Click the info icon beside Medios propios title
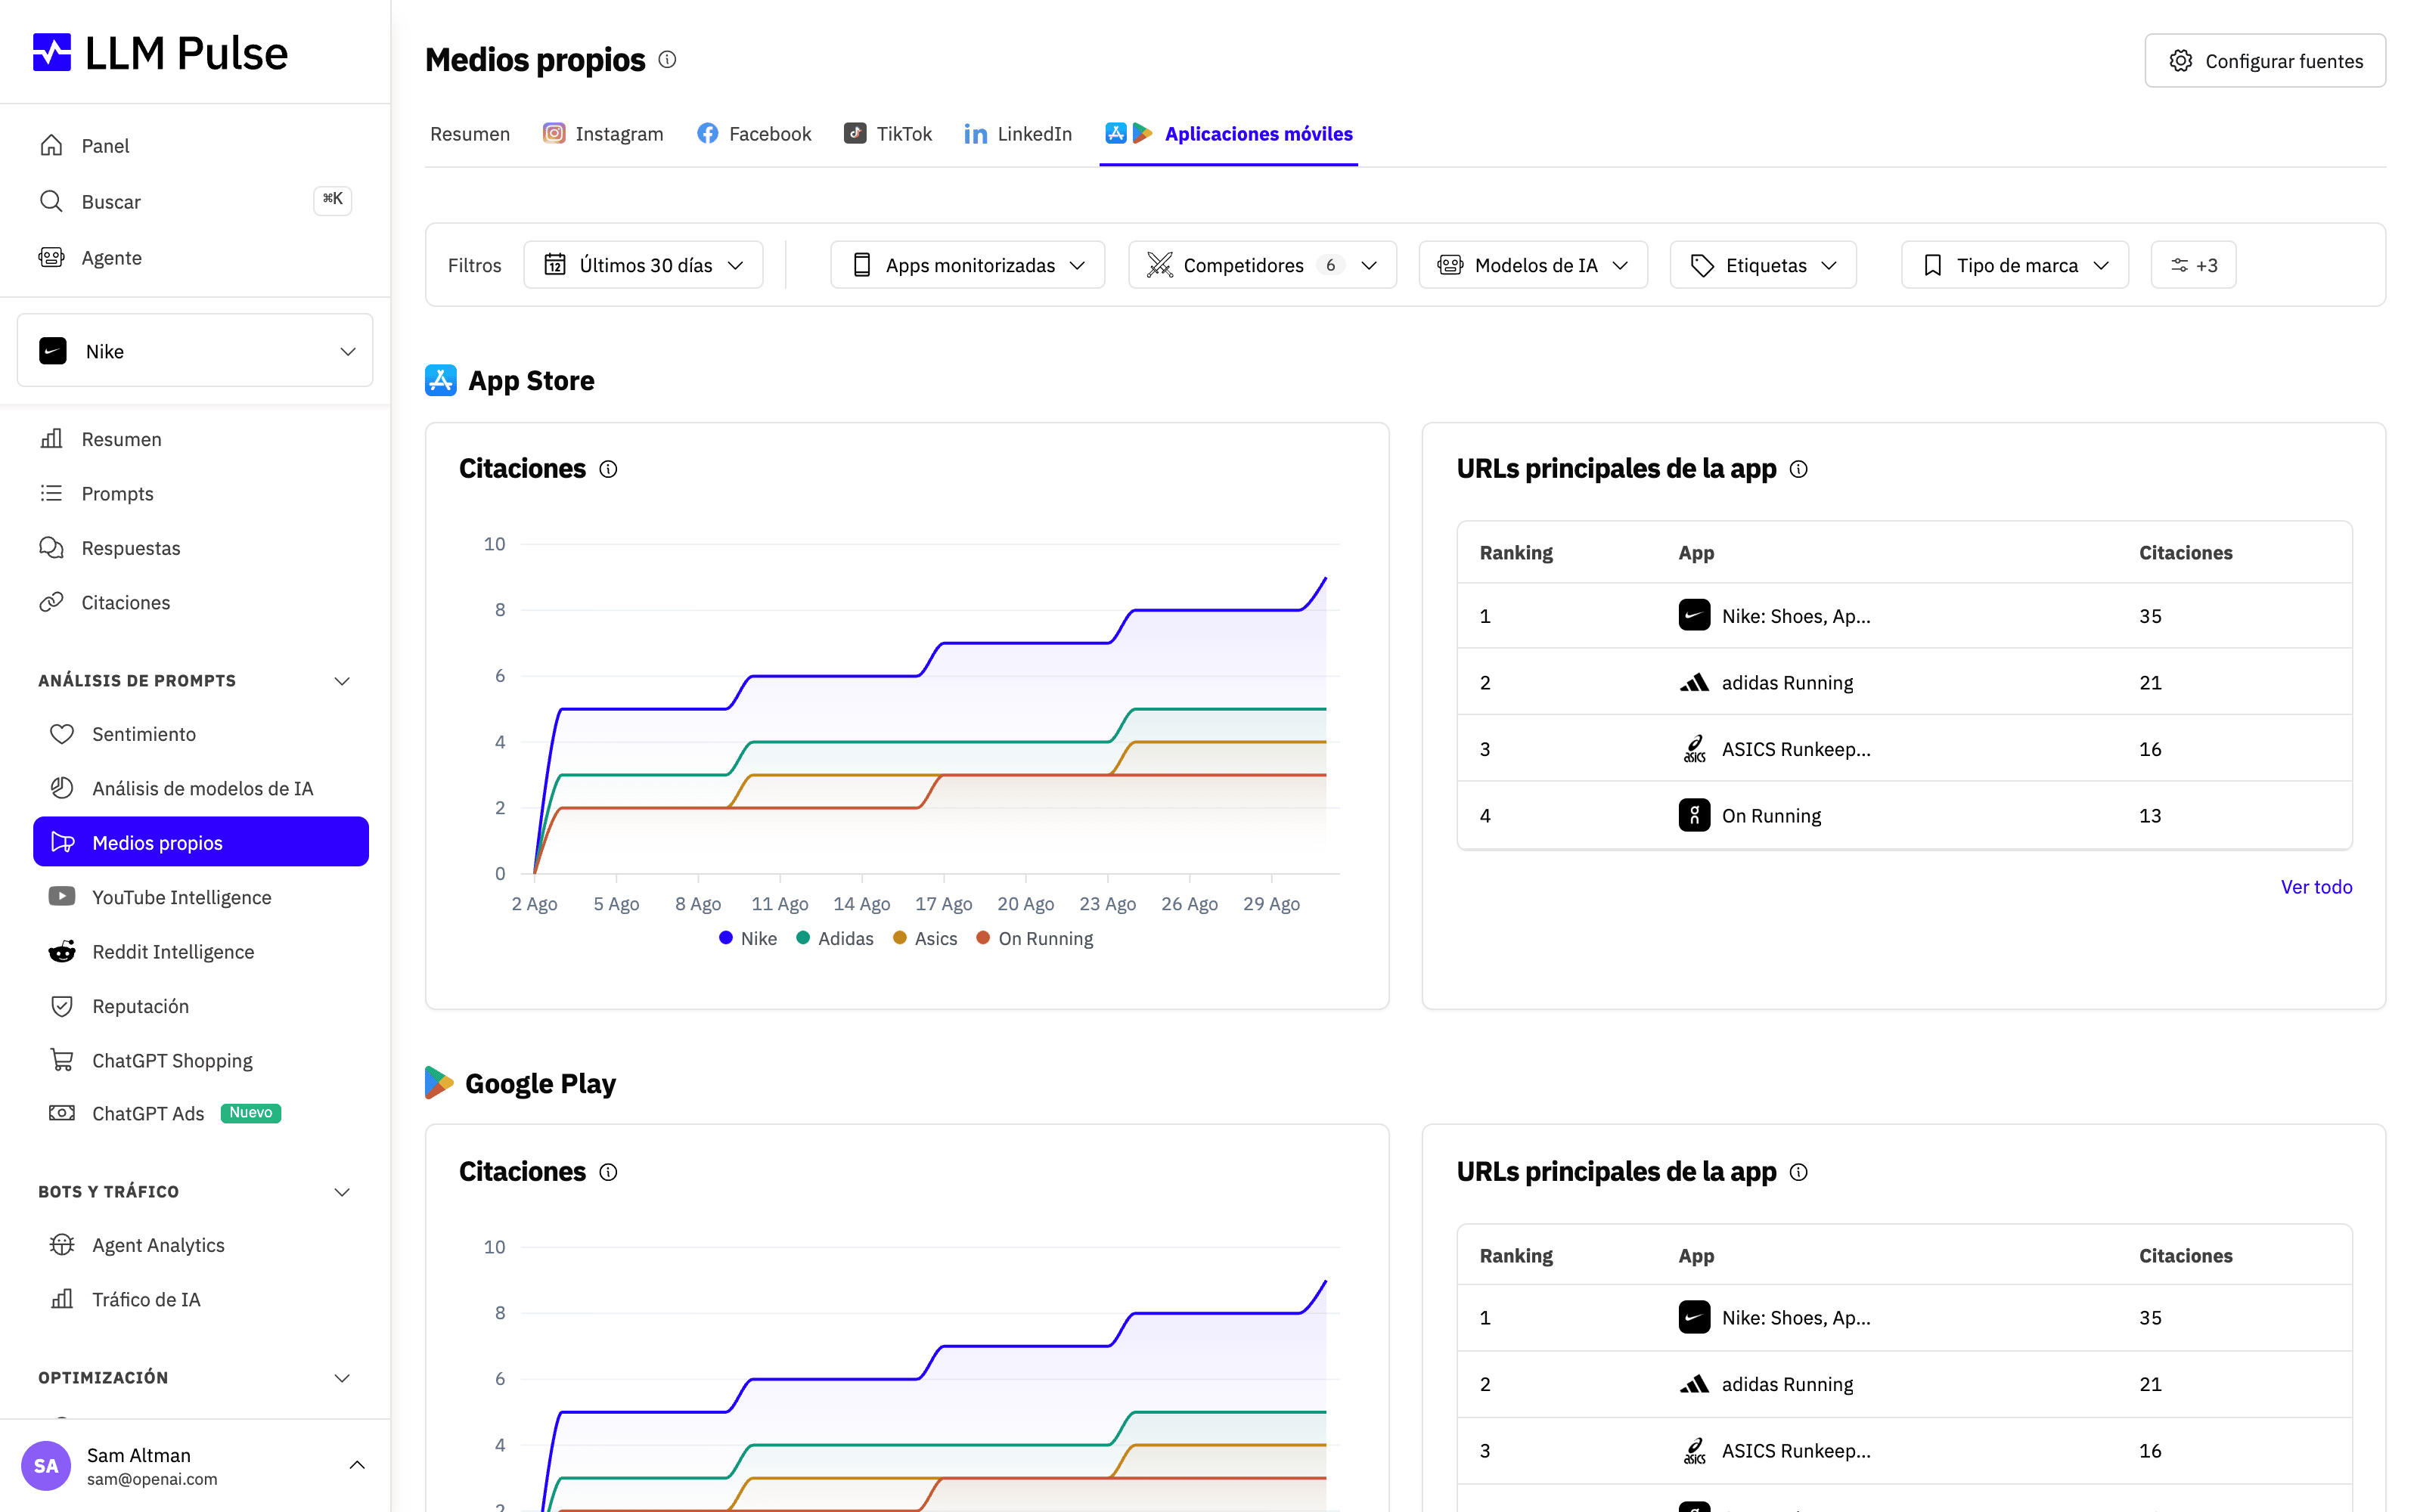The image size is (2420, 1512). pyautogui.click(x=667, y=60)
